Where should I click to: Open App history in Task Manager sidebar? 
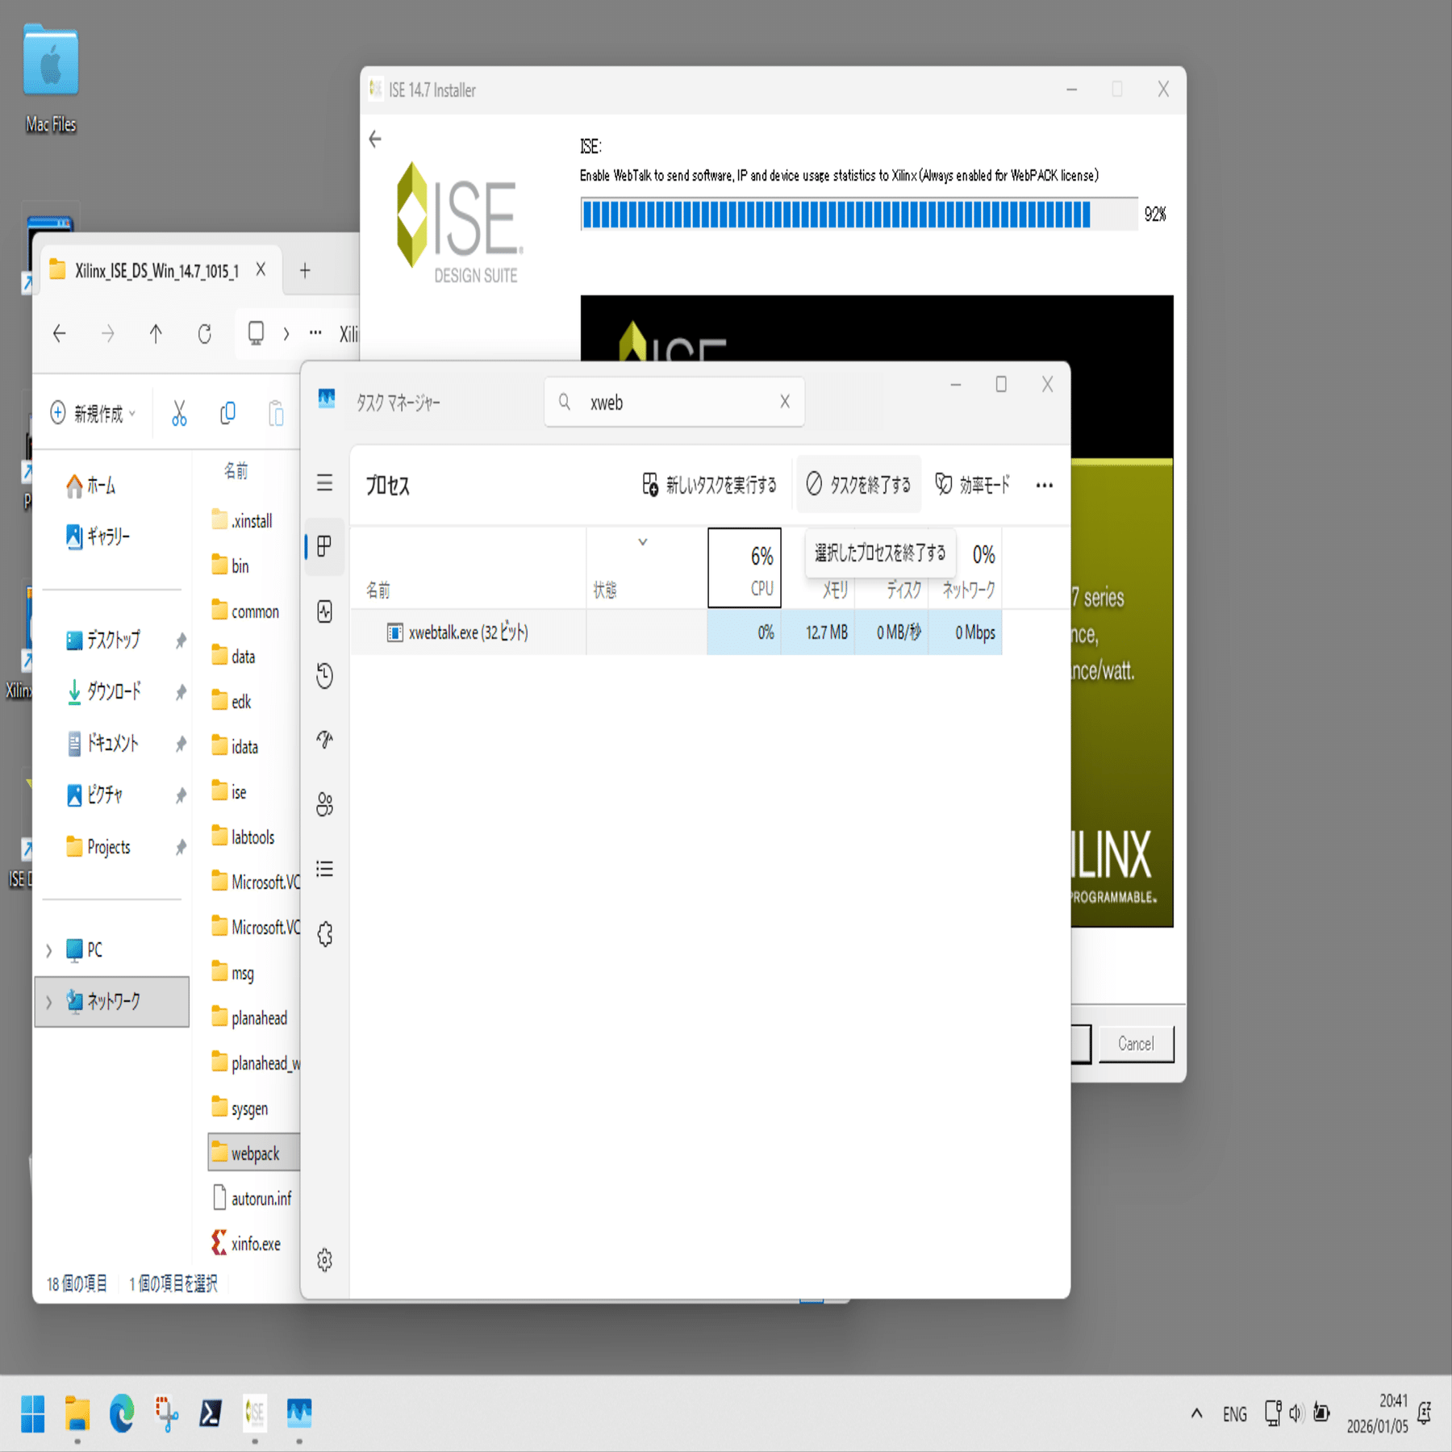tap(325, 676)
